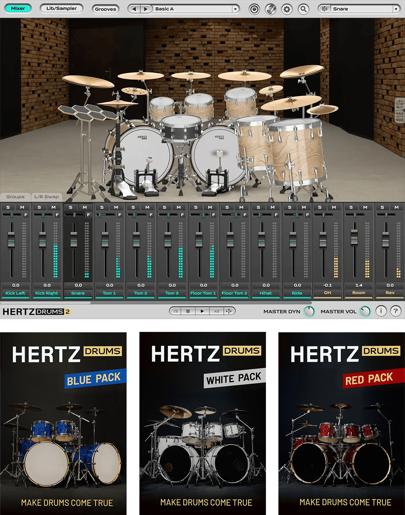Open the settings gear in top toolbar
Image resolution: width=405 pixels, height=515 pixels.
coord(287,9)
